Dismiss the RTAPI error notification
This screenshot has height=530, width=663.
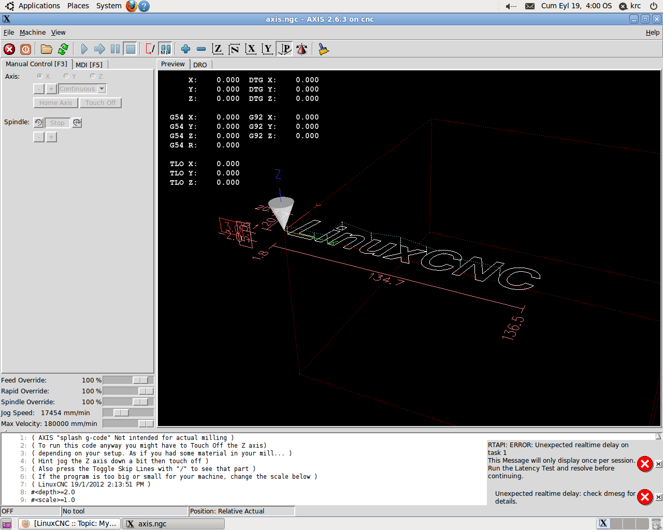[658, 464]
